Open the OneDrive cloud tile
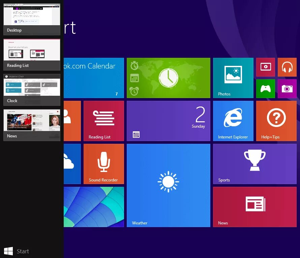300x258 pixels. tap(72, 164)
